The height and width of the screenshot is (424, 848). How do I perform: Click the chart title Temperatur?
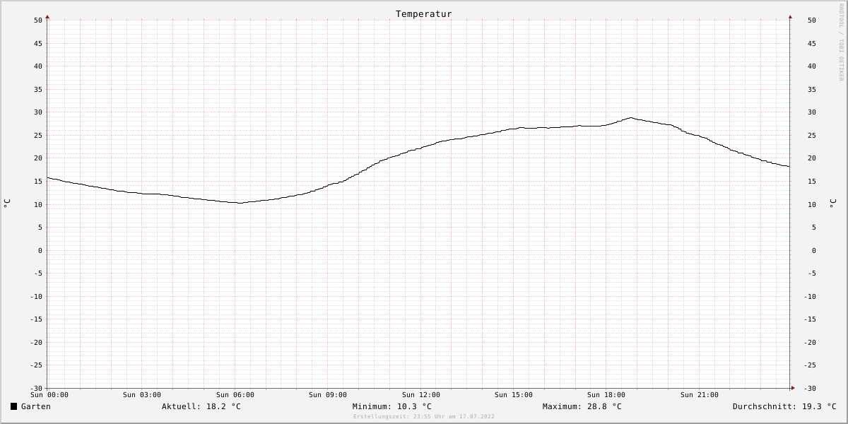coord(424,14)
